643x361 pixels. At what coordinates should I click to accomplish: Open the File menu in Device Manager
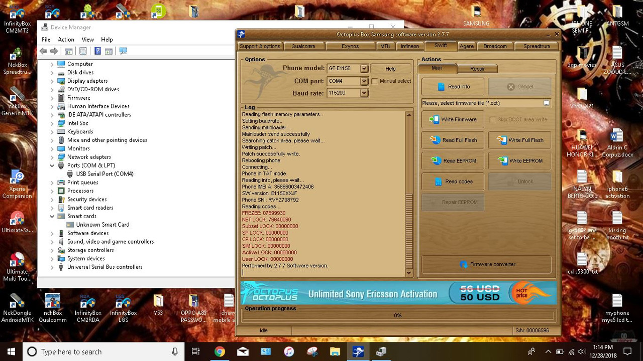46,39
